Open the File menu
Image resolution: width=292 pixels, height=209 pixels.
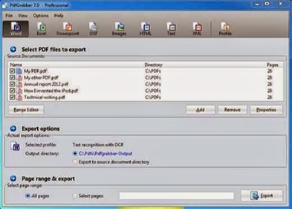tap(9, 16)
